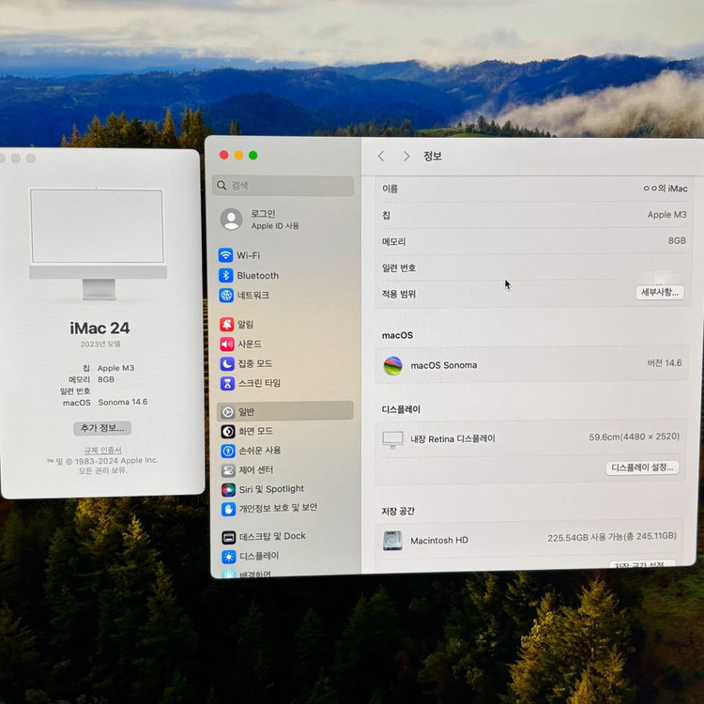
Task: Click the 검색 search field
Action: (283, 186)
